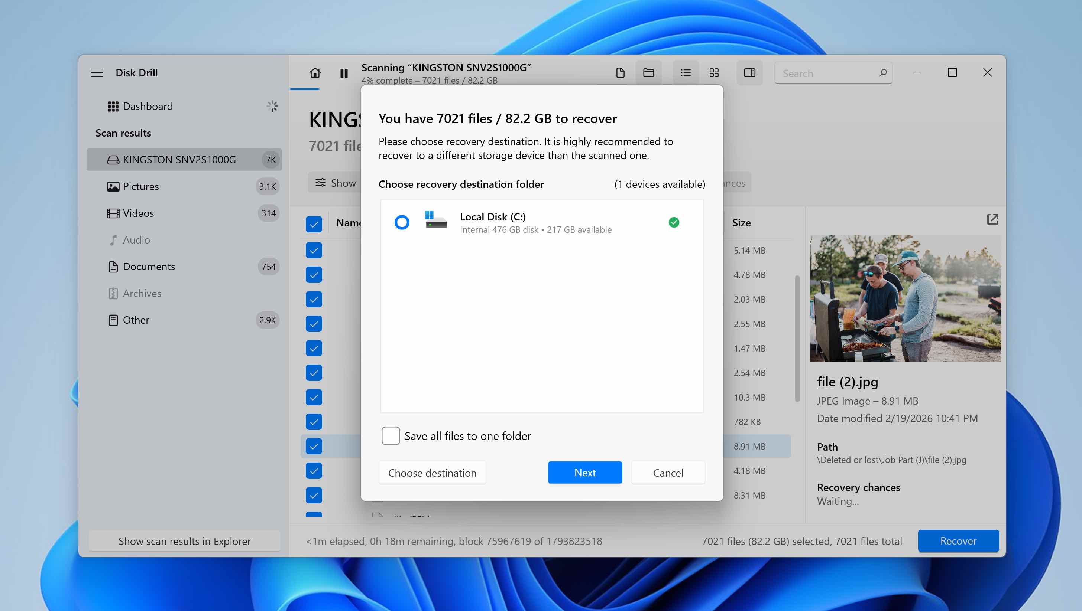Switch to list view of scan results

[685, 73]
